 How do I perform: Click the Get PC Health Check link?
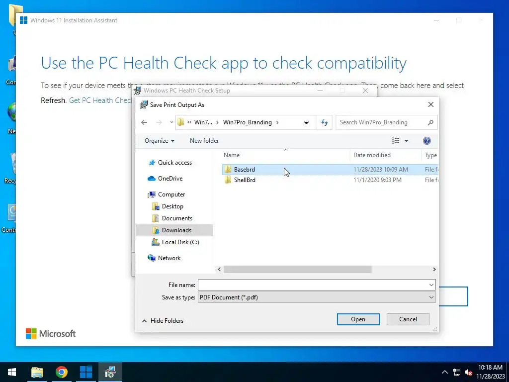pos(100,100)
